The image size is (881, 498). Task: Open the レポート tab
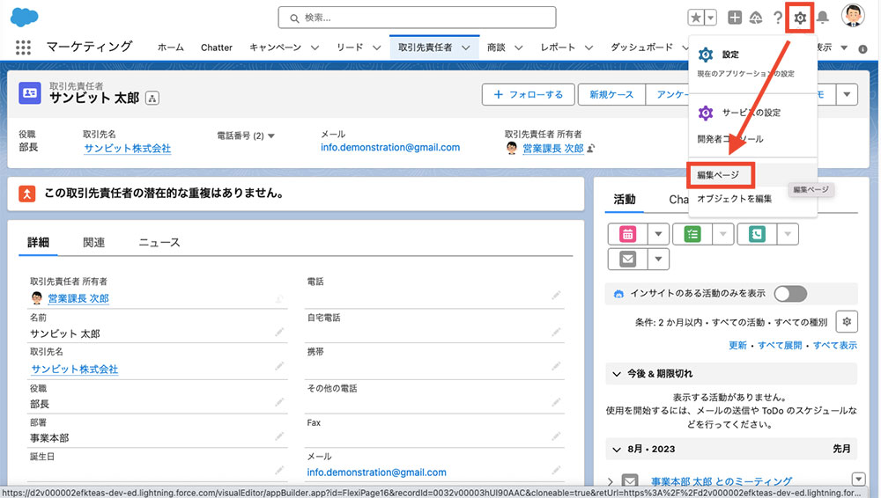[x=558, y=48]
